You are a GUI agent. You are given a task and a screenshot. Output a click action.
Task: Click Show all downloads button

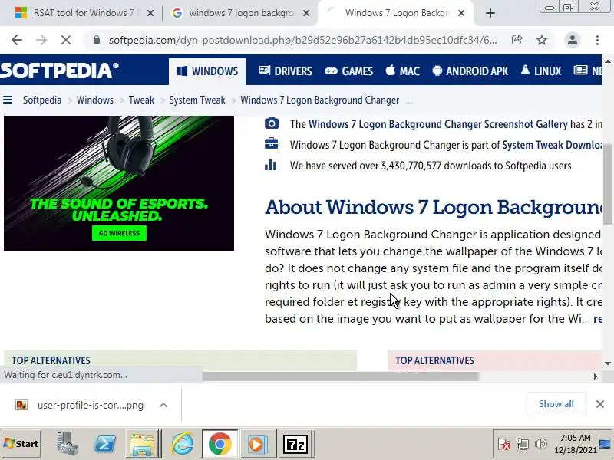(556, 404)
